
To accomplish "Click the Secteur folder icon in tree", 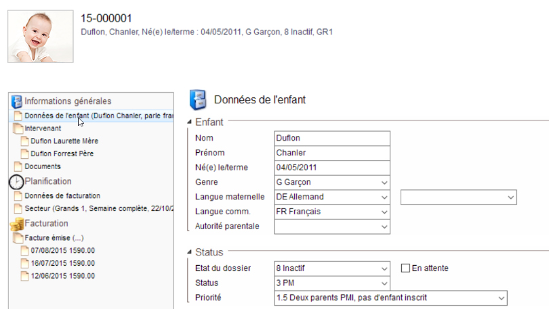I will (x=18, y=209).
